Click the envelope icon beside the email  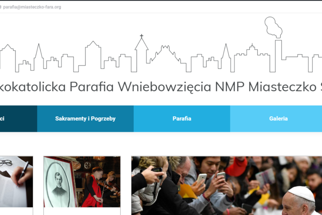pos(0,7)
